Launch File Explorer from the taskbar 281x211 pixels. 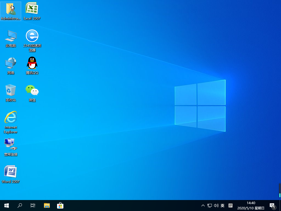[x=47, y=206]
